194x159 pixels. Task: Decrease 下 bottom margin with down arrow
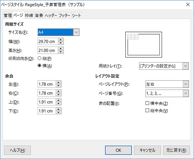coord(59,113)
